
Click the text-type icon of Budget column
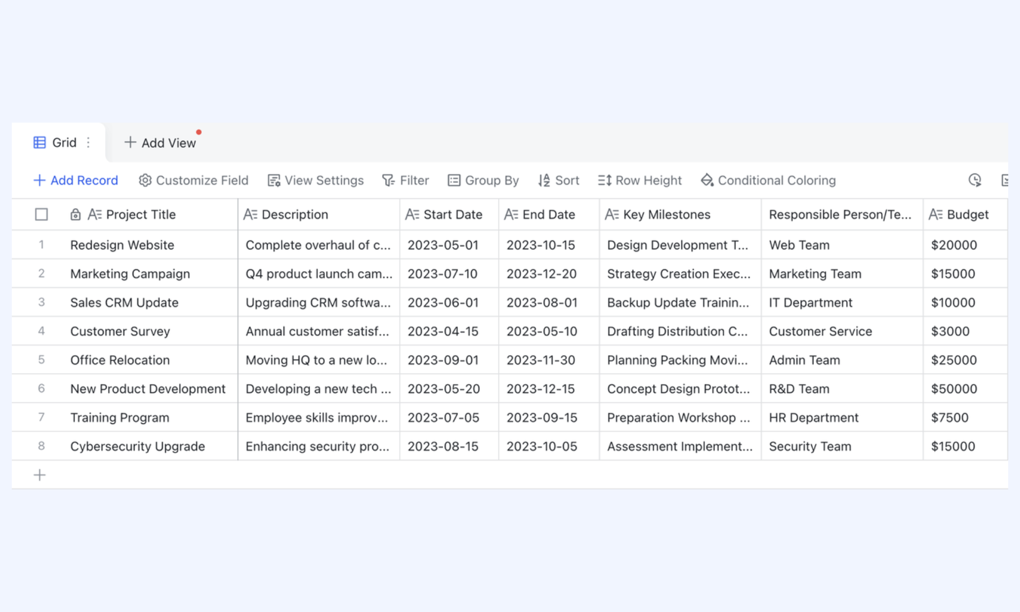tap(935, 214)
